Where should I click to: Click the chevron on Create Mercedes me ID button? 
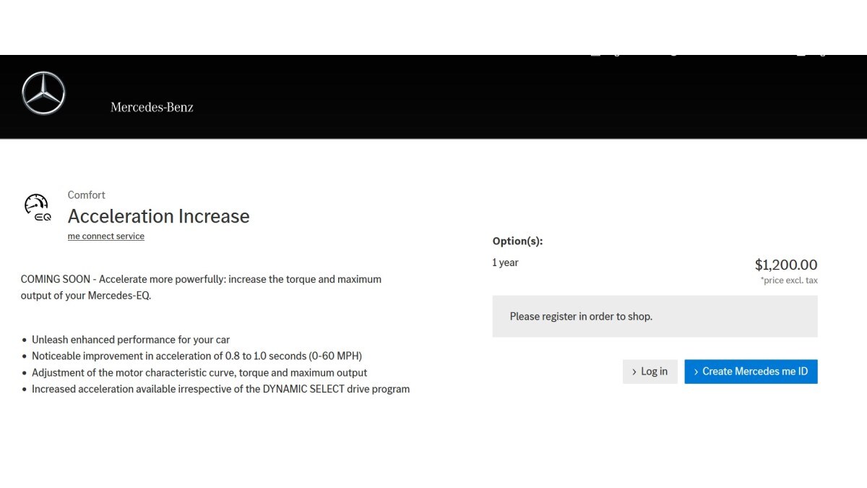pos(696,371)
